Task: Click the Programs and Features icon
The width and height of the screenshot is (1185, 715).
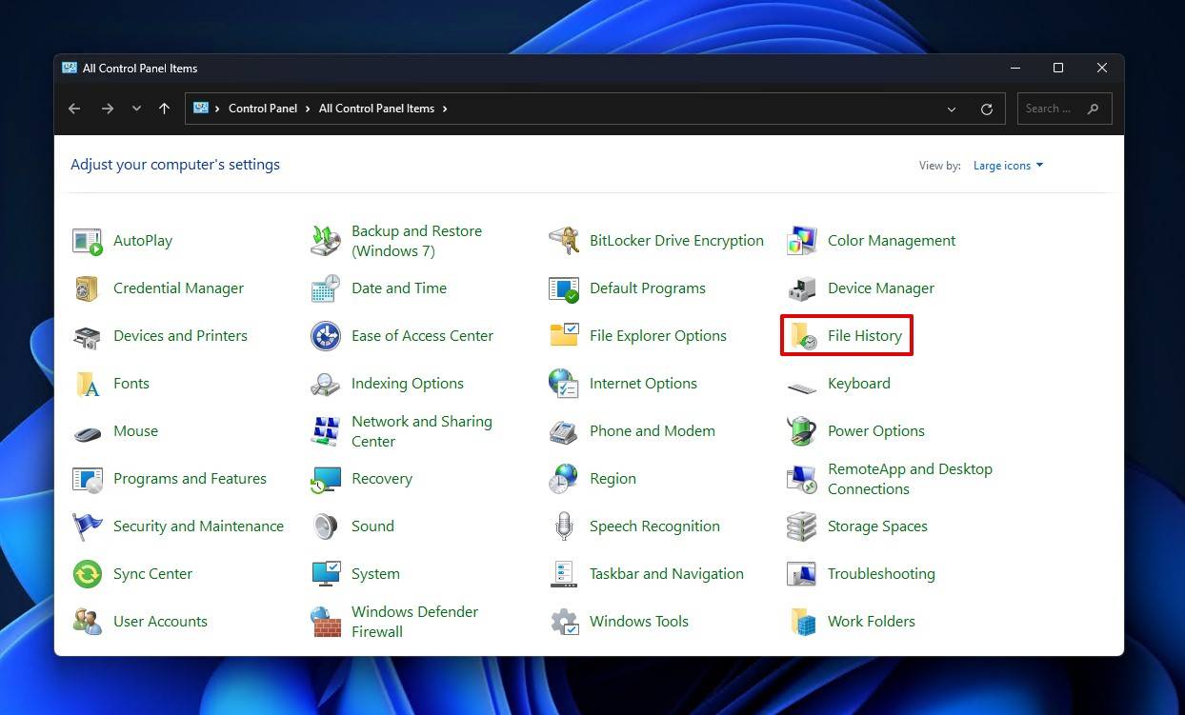Action: pos(88,479)
